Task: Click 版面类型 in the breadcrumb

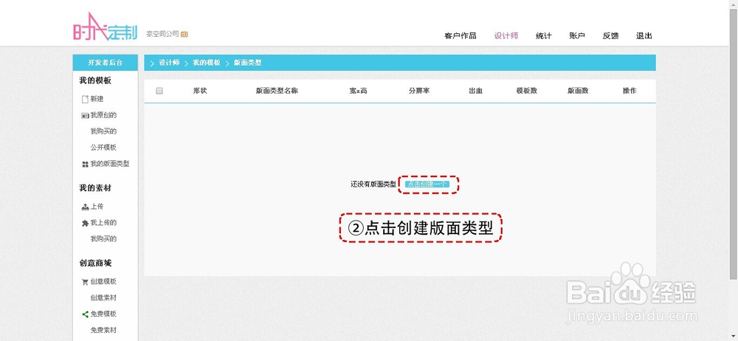Action: (x=247, y=63)
